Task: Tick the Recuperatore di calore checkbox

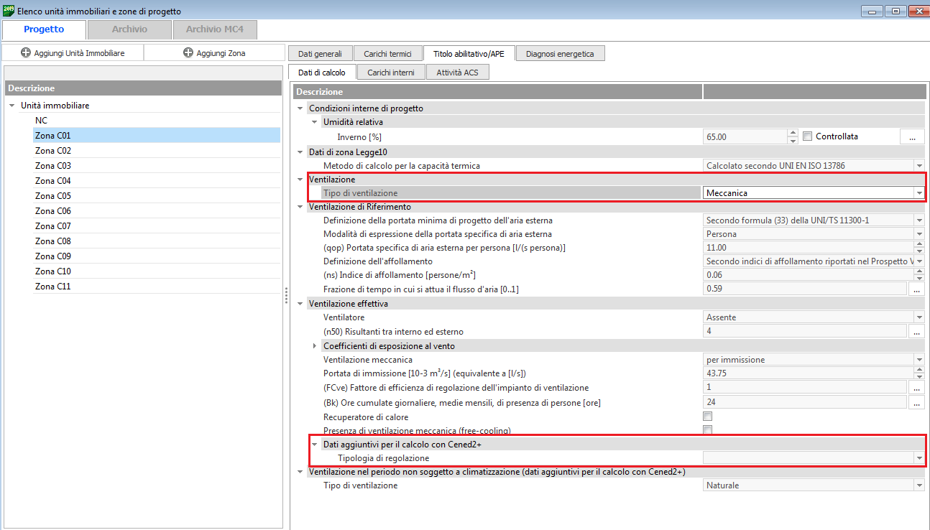Action: [x=708, y=417]
